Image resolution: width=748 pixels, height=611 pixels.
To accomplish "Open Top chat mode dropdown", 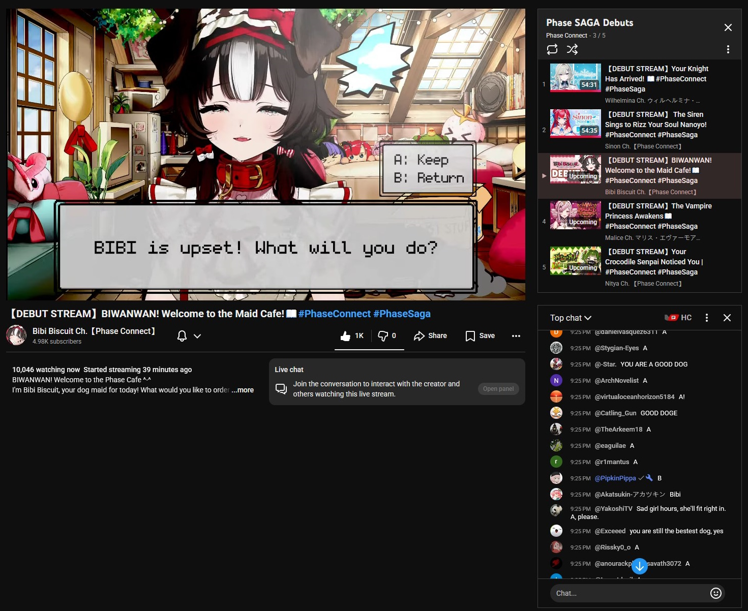I will coord(571,318).
